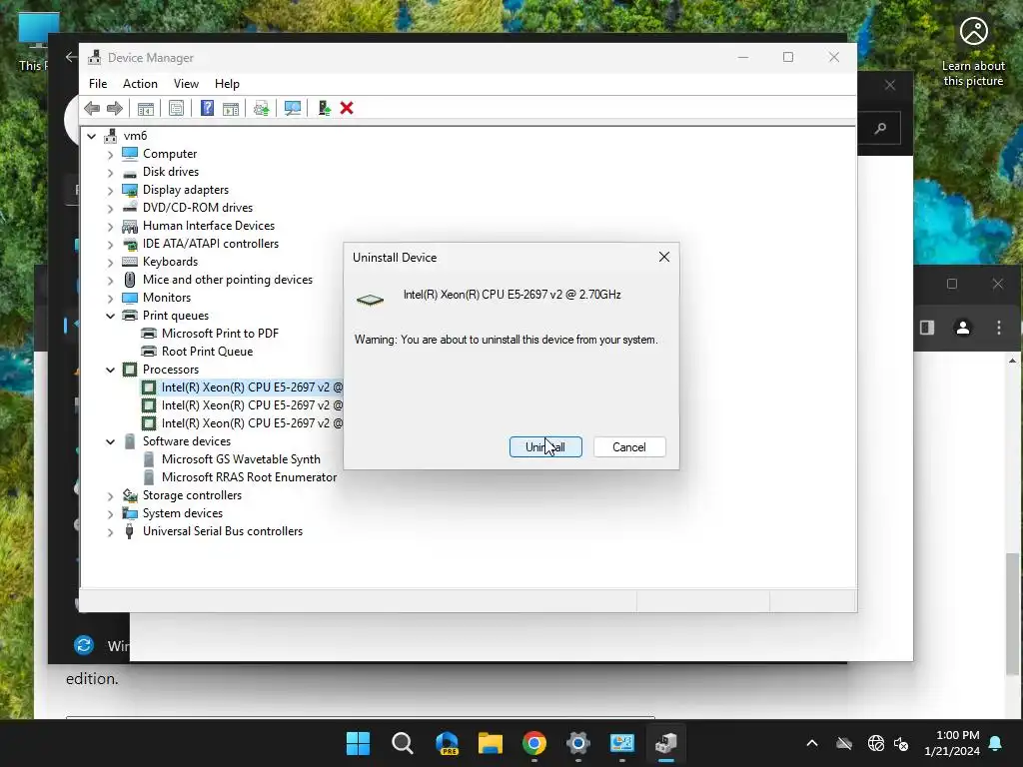Click the taskbar clock and date

click(952, 743)
